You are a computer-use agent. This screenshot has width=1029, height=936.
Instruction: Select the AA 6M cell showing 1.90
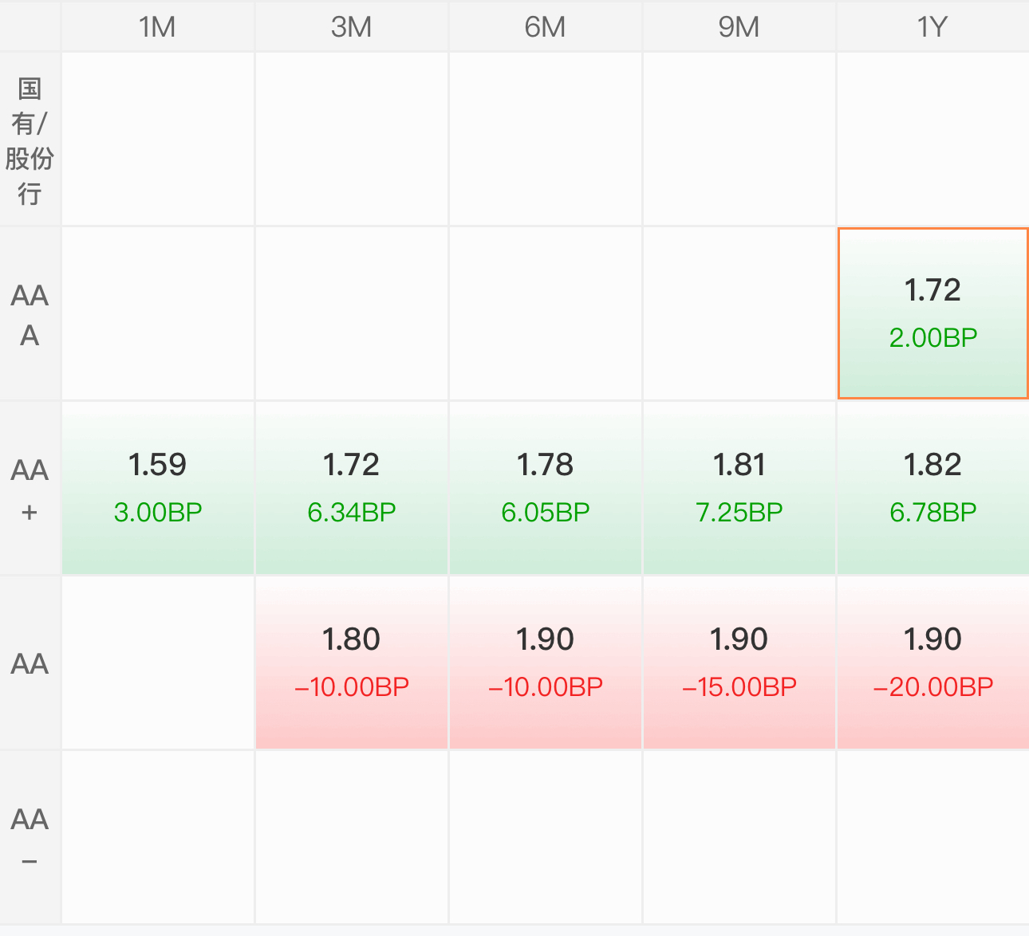[x=545, y=663]
